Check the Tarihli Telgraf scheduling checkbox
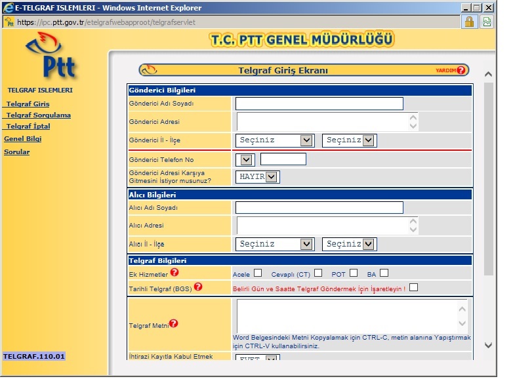The image size is (513, 381). coord(413,287)
